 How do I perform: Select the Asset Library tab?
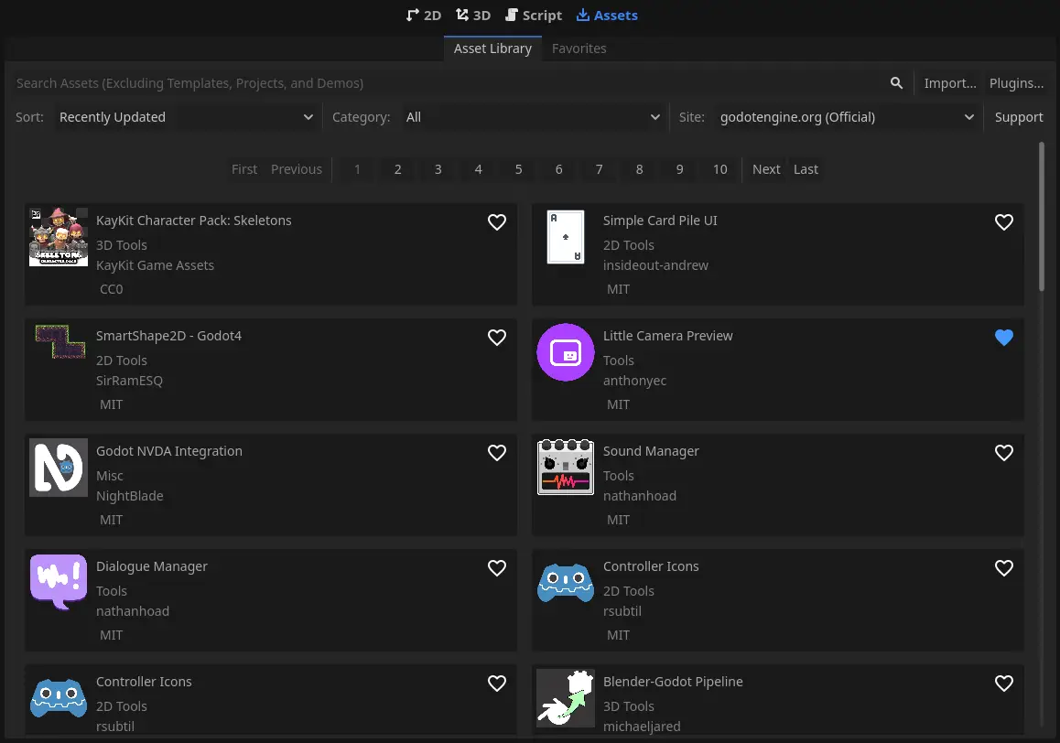(492, 48)
